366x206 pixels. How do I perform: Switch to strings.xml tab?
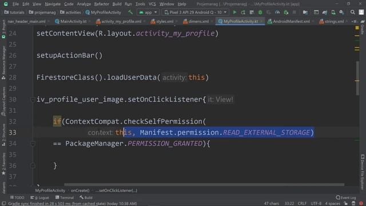coord(334,22)
